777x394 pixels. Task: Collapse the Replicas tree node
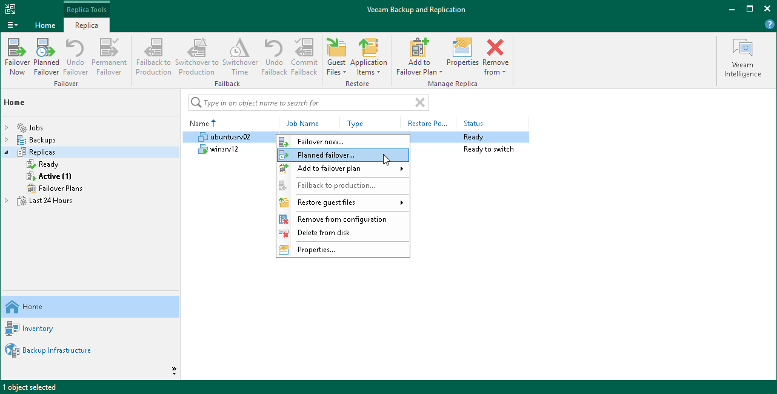(7, 152)
